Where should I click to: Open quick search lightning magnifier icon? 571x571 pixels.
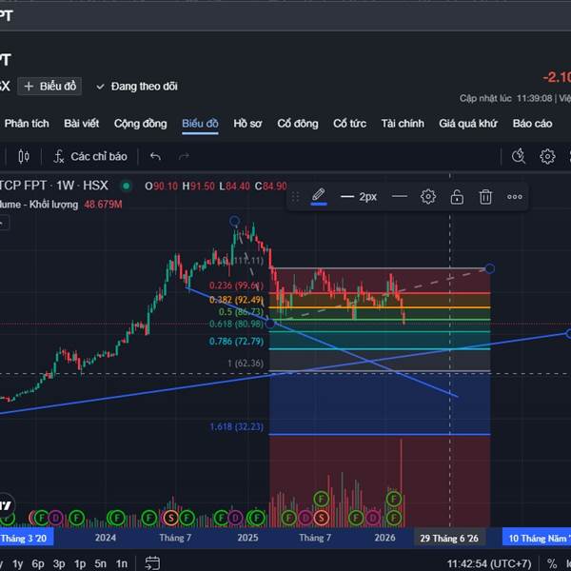(x=519, y=157)
